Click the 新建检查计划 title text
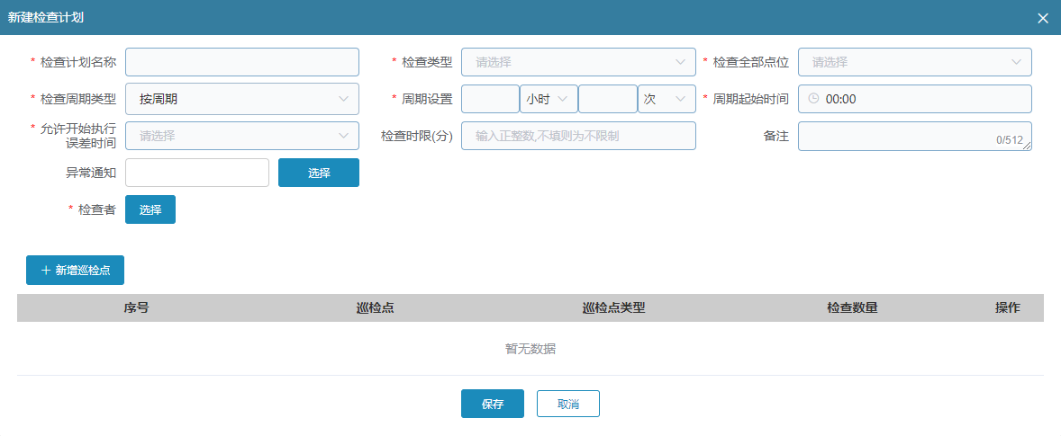Screen dimensions: 1061x436 pos(45,18)
